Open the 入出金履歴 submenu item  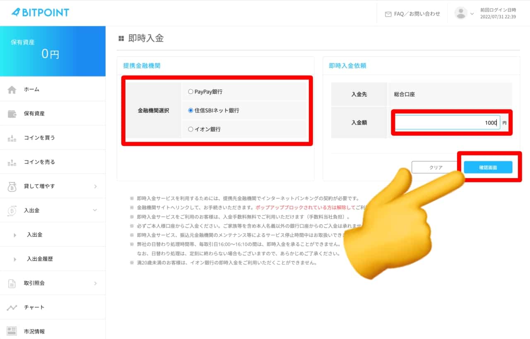click(40, 259)
